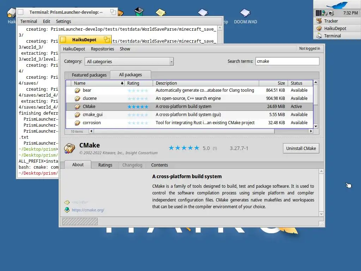Click the Uninstall CMake button
The image size is (361, 271).
tap(301, 149)
